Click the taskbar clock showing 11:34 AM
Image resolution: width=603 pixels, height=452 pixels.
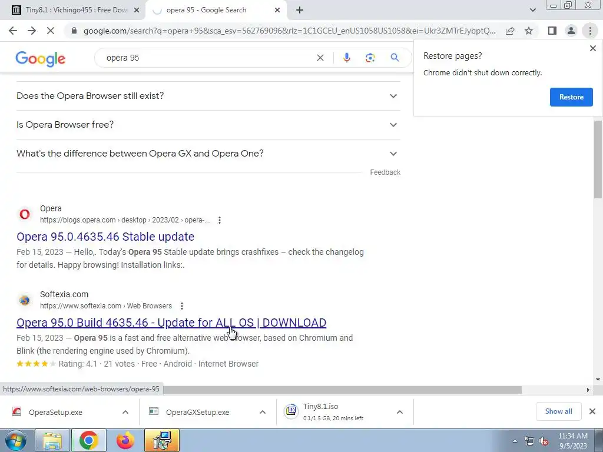(573, 441)
